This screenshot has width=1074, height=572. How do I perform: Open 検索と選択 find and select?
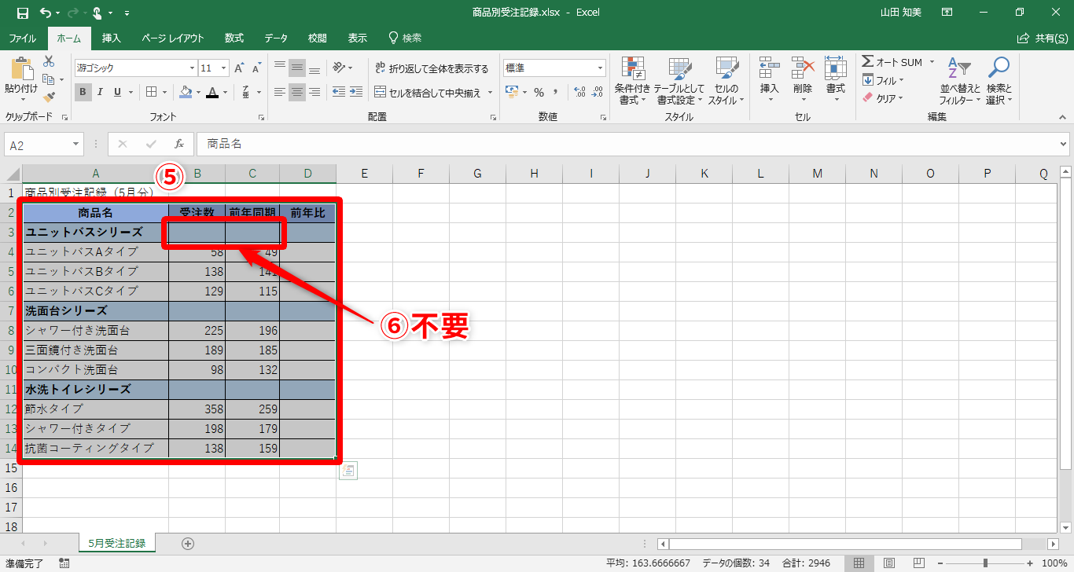click(x=999, y=81)
